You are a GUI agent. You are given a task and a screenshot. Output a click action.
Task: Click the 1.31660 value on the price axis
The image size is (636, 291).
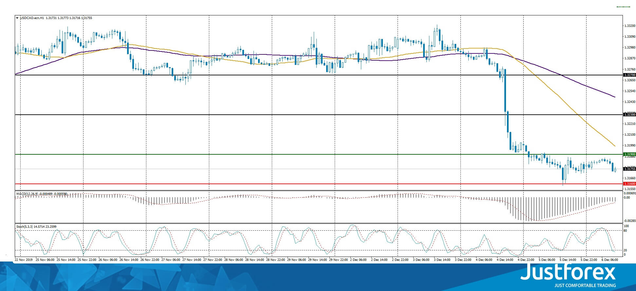coord(630,178)
